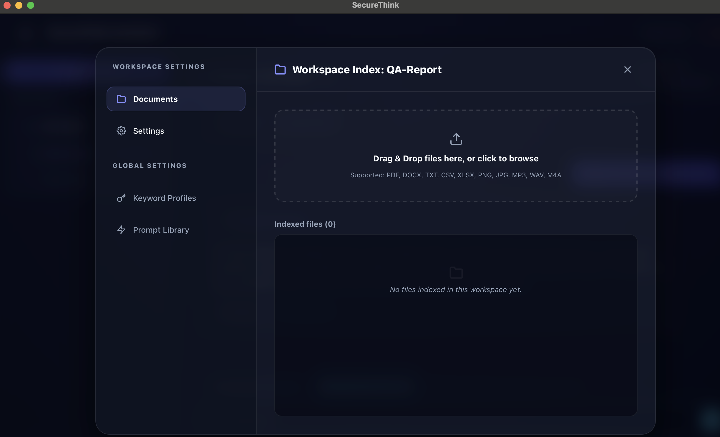Click the supported file formats text
This screenshot has width=720, height=437.
456,175
